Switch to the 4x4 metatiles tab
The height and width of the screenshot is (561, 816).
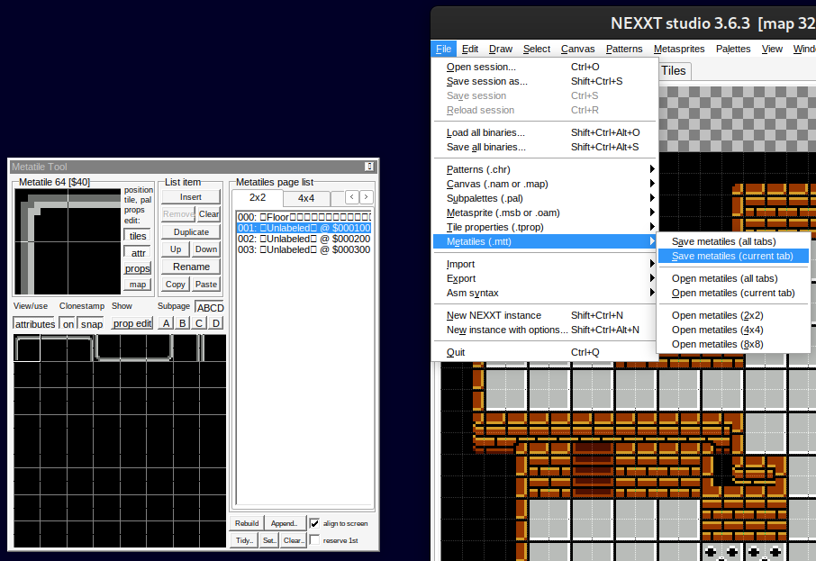tap(306, 198)
